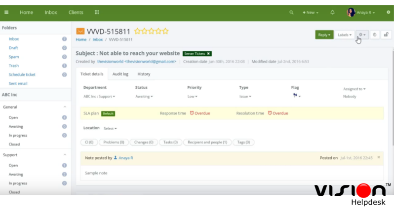Collapse the General folder section
The width and height of the screenshot is (395, 212).
coord(65,107)
